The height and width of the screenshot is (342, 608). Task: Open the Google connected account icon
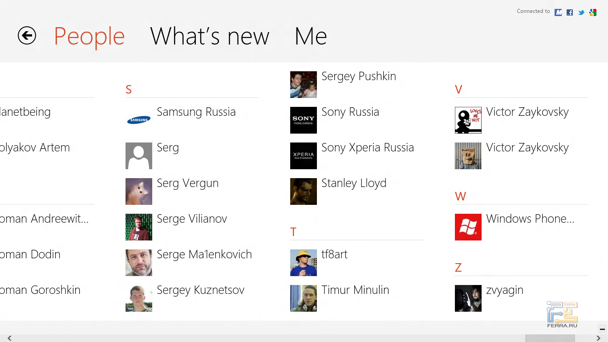[x=593, y=12]
